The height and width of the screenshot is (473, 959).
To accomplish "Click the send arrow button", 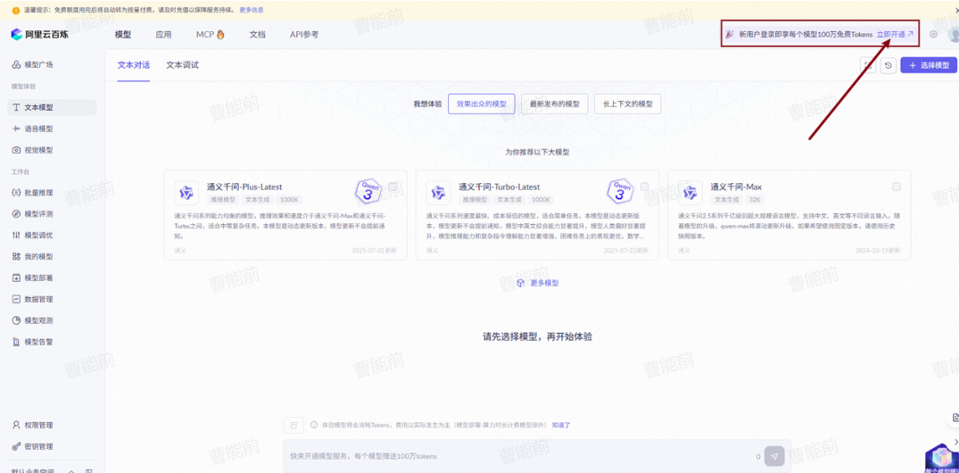I will tap(774, 456).
